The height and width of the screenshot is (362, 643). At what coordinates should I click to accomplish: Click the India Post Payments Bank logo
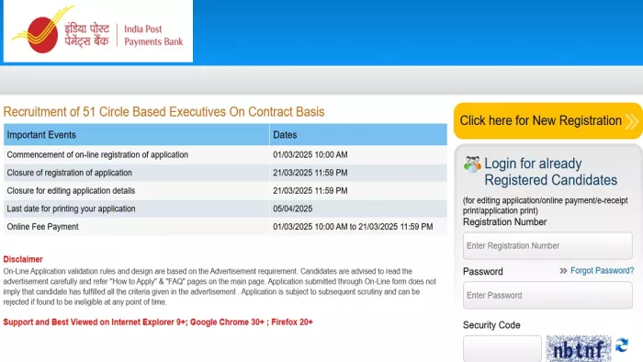pos(98,30)
